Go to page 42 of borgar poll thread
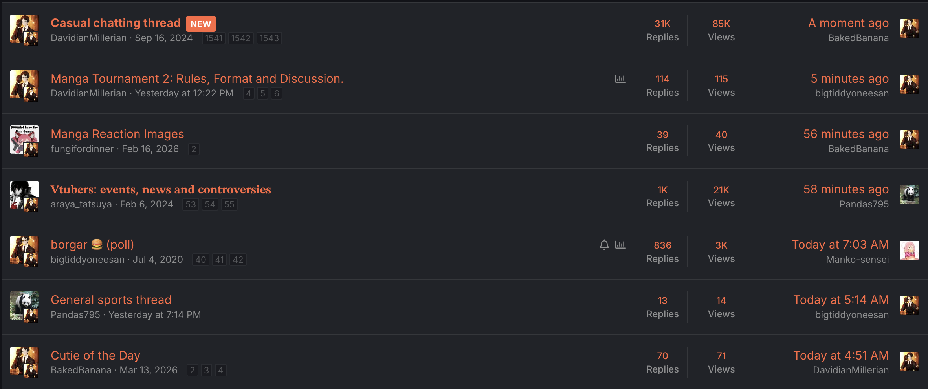The width and height of the screenshot is (928, 389). pos(238,260)
